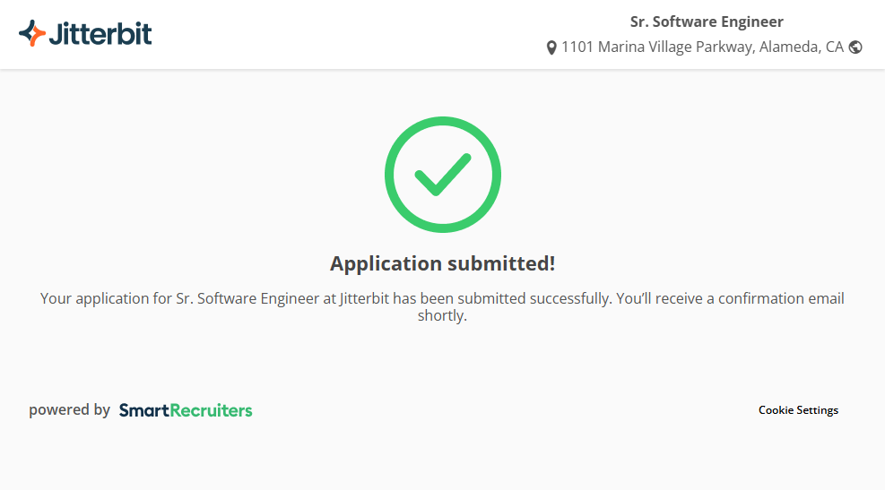Screen dimensions: 885x490
Task: Click the globe icon after the address
Action: click(x=855, y=47)
